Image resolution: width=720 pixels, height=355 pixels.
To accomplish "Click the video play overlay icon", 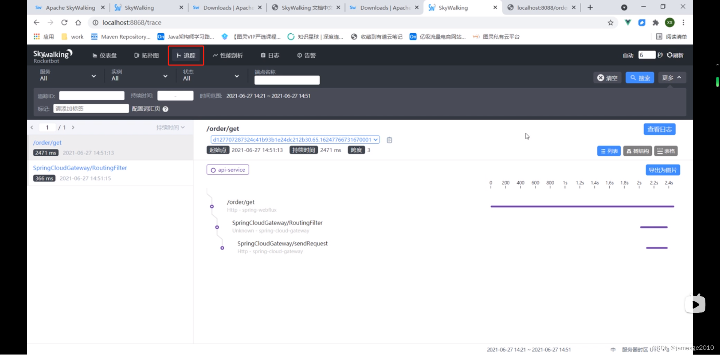I will point(695,304).
